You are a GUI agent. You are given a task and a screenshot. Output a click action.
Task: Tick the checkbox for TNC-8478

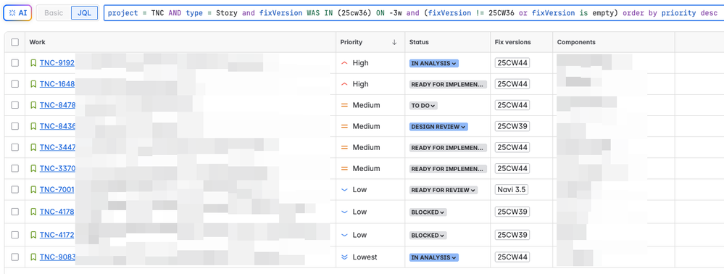15,105
